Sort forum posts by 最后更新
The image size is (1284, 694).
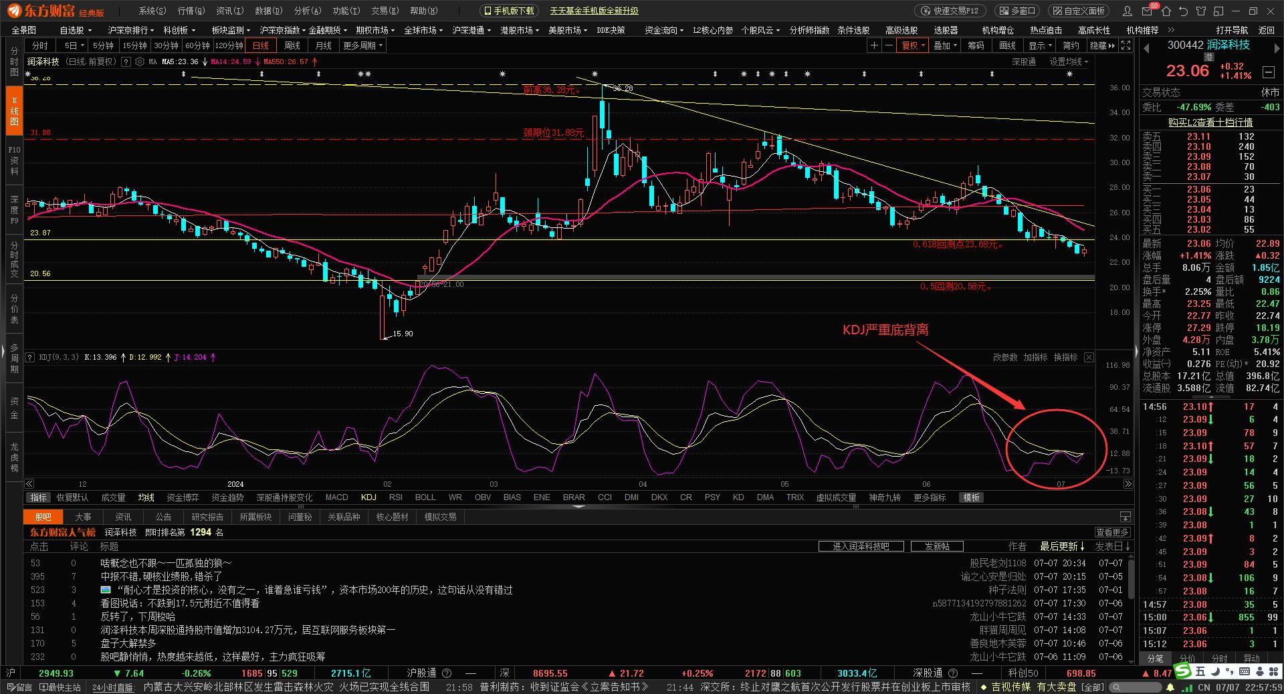coord(1062,546)
